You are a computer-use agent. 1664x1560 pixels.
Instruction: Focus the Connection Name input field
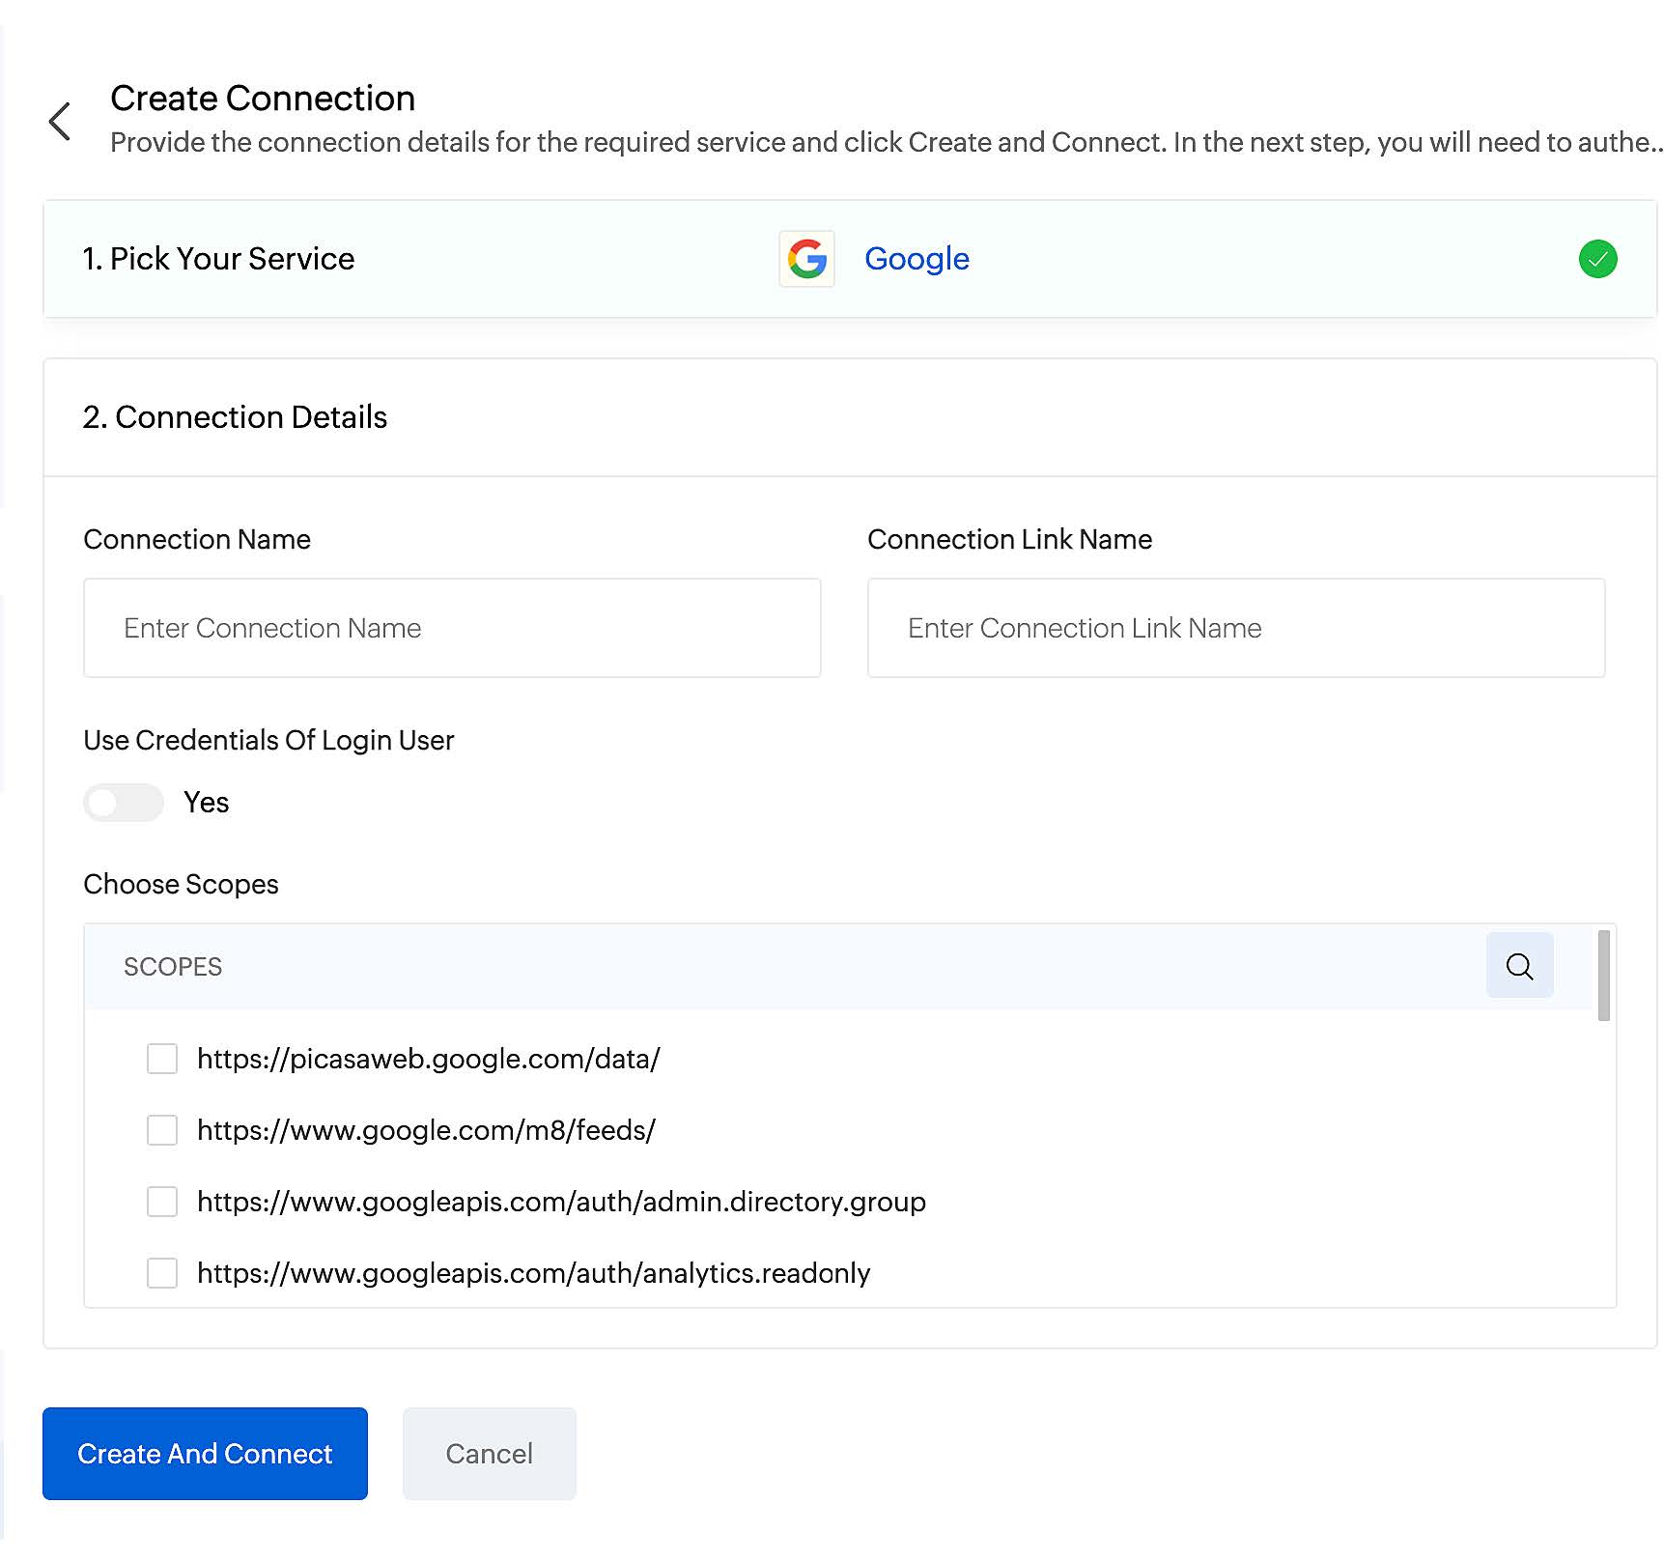(452, 628)
